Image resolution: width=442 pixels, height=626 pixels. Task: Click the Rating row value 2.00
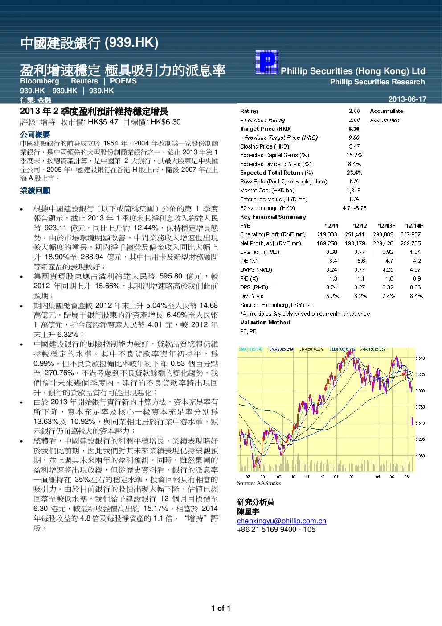(354, 111)
